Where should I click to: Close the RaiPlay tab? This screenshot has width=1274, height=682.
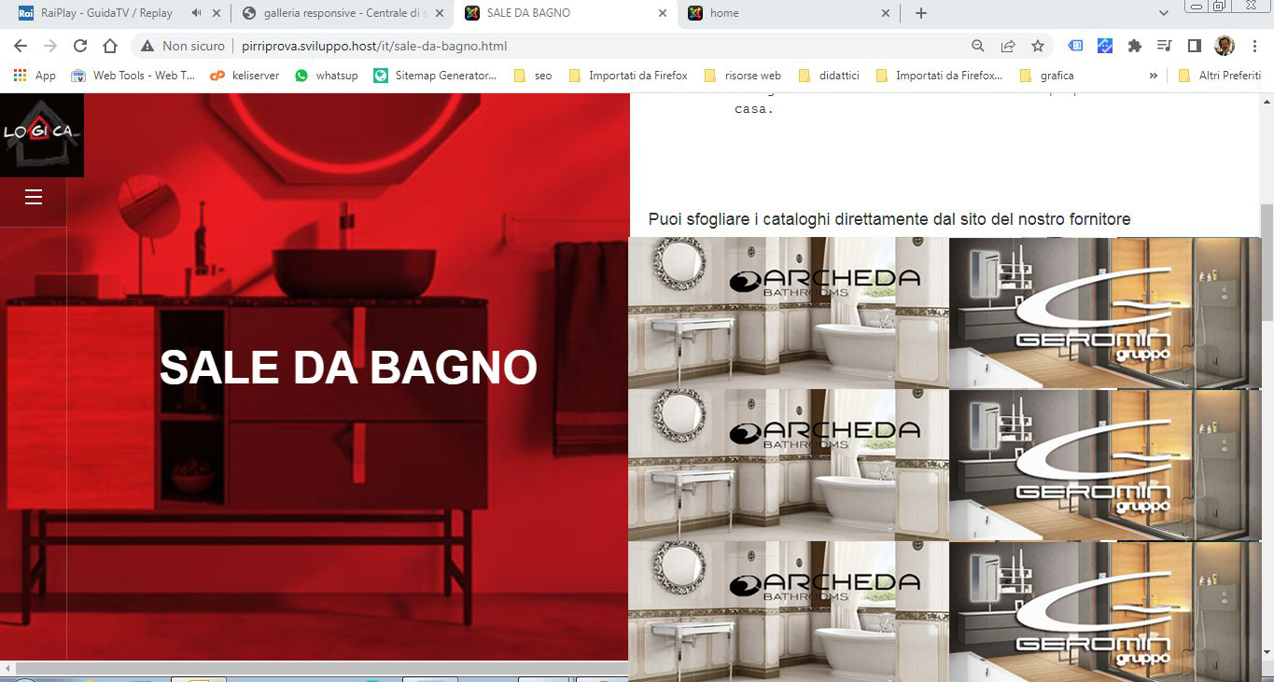coord(217,13)
